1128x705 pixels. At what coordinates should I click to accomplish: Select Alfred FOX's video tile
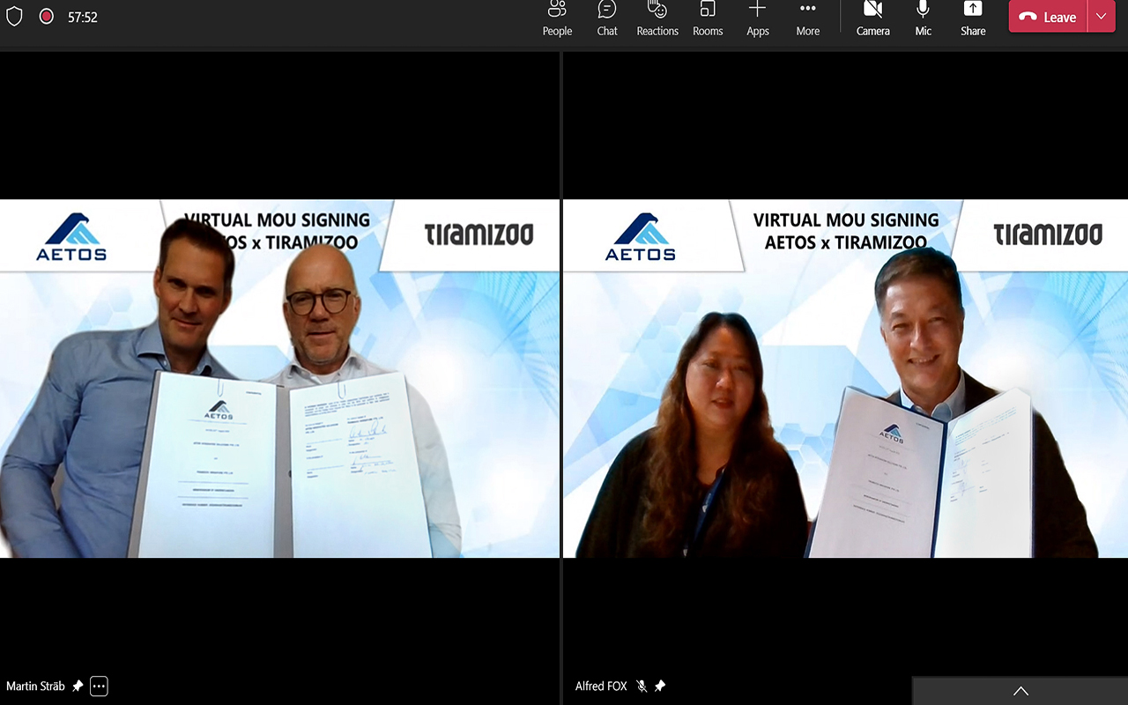click(845, 378)
